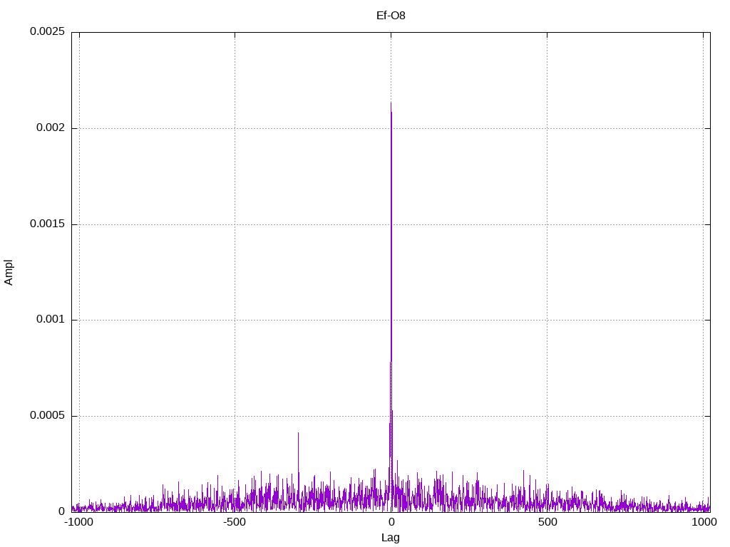This screenshot has width=730, height=547.
Task: Click the secondary spike near lag -300
Action: point(299,434)
